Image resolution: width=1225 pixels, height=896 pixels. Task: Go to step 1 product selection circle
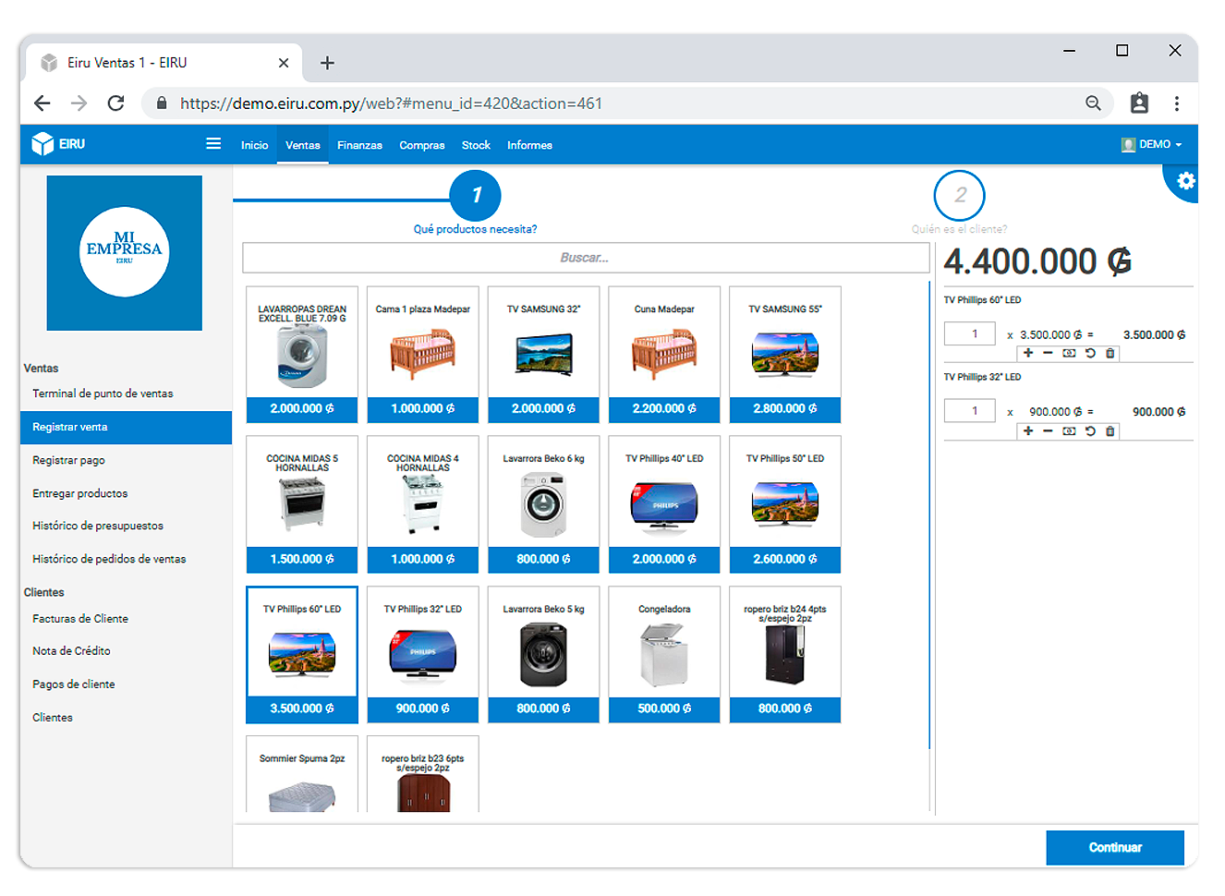click(476, 195)
